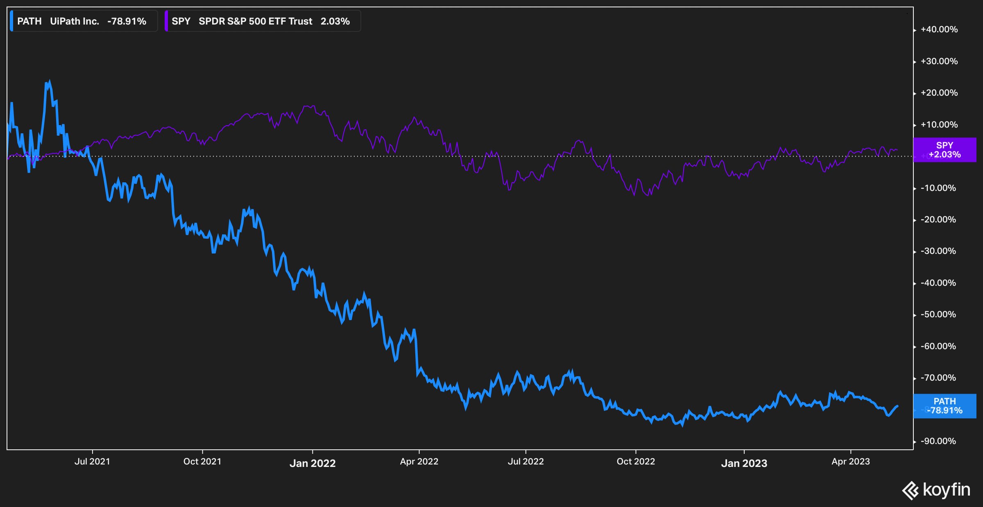Click the -70.00% y-axis label
The image size is (983, 507).
click(x=938, y=378)
